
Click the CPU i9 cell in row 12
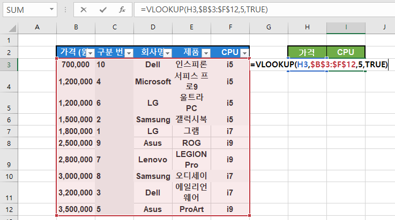tap(230, 209)
